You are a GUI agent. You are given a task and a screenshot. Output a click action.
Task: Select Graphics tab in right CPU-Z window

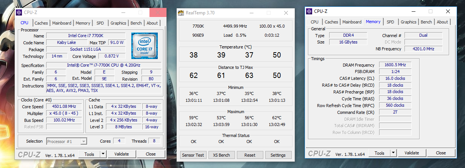pyautogui.click(x=409, y=22)
